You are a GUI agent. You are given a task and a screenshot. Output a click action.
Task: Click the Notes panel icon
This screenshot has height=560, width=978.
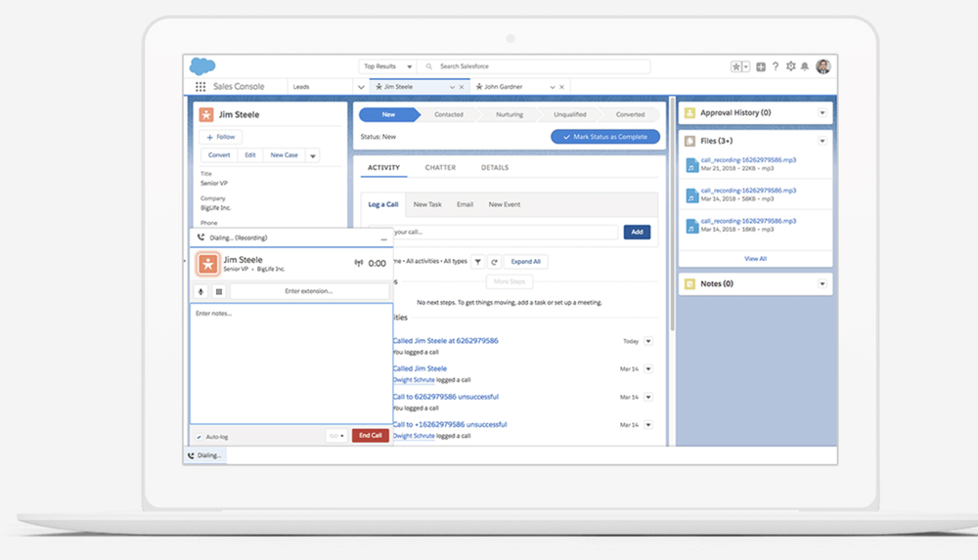click(x=689, y=283)
